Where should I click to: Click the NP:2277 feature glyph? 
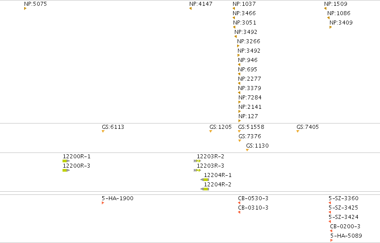(239, 83)
